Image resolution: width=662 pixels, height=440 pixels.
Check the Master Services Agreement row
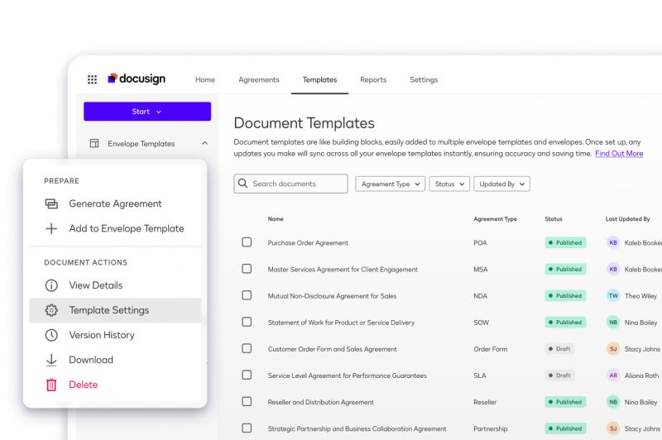point(247,269)
